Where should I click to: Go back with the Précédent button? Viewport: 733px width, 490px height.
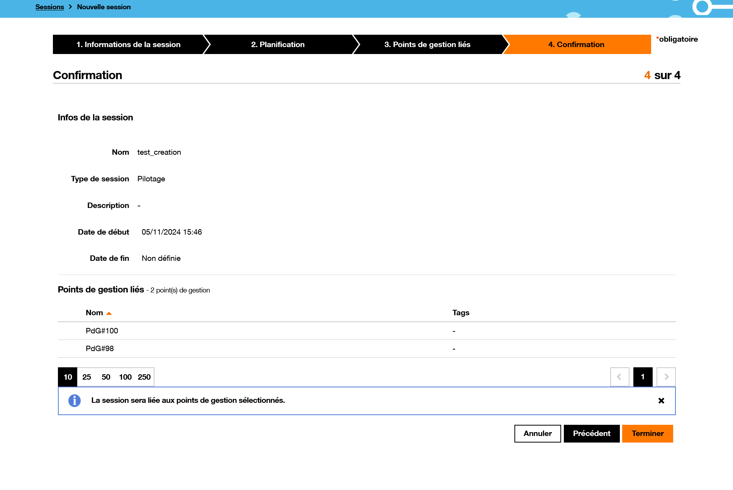click(592, 433)
